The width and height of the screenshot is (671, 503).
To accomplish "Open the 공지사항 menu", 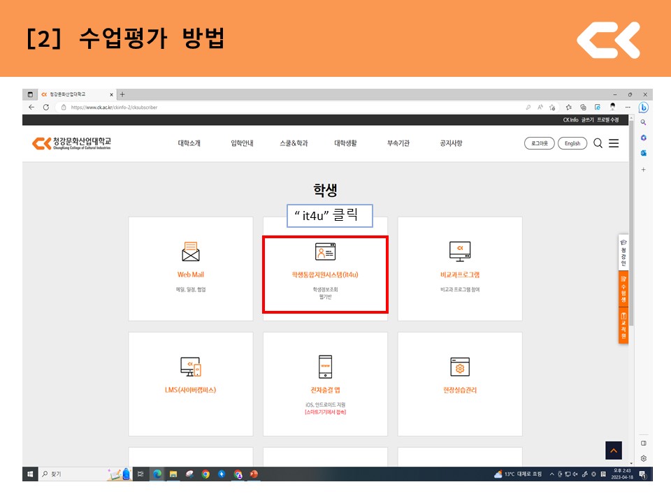I will click(x=451, y=143).
